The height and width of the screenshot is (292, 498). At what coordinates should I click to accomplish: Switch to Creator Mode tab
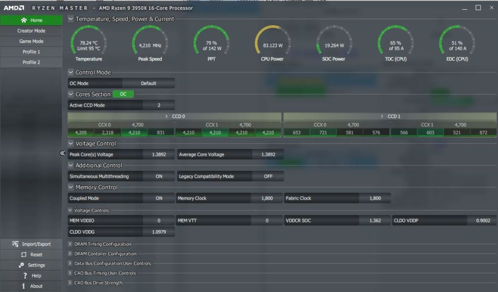31,31
